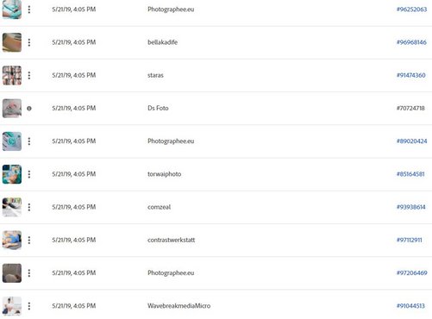
Task: Open the three-dot menu for WavebreakmediaMicro
Action: [29, 306]
